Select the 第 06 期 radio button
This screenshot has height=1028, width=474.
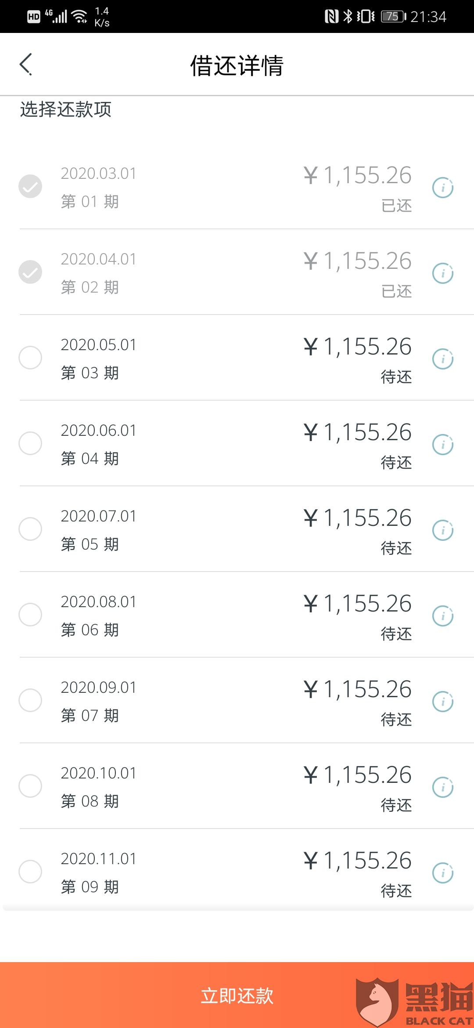coord(30,615)
